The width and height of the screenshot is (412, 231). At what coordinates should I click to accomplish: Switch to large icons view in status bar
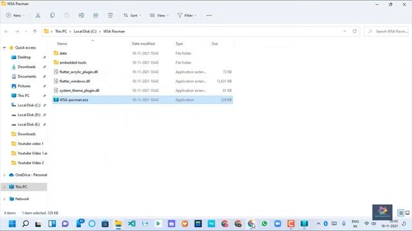click(407, 213)
